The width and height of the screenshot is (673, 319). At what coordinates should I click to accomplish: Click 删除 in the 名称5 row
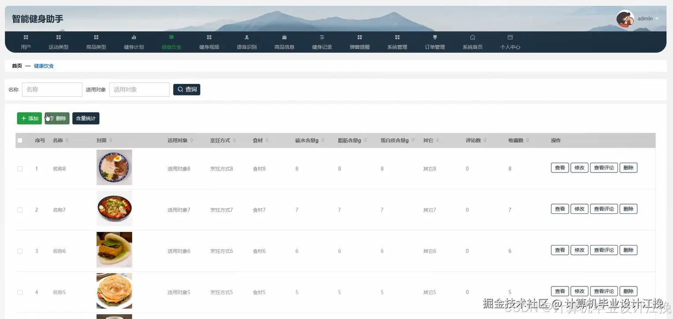[629, 291]
